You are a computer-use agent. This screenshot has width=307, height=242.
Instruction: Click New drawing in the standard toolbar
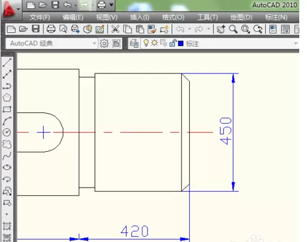pyautogui.click(x=11, y=29)
